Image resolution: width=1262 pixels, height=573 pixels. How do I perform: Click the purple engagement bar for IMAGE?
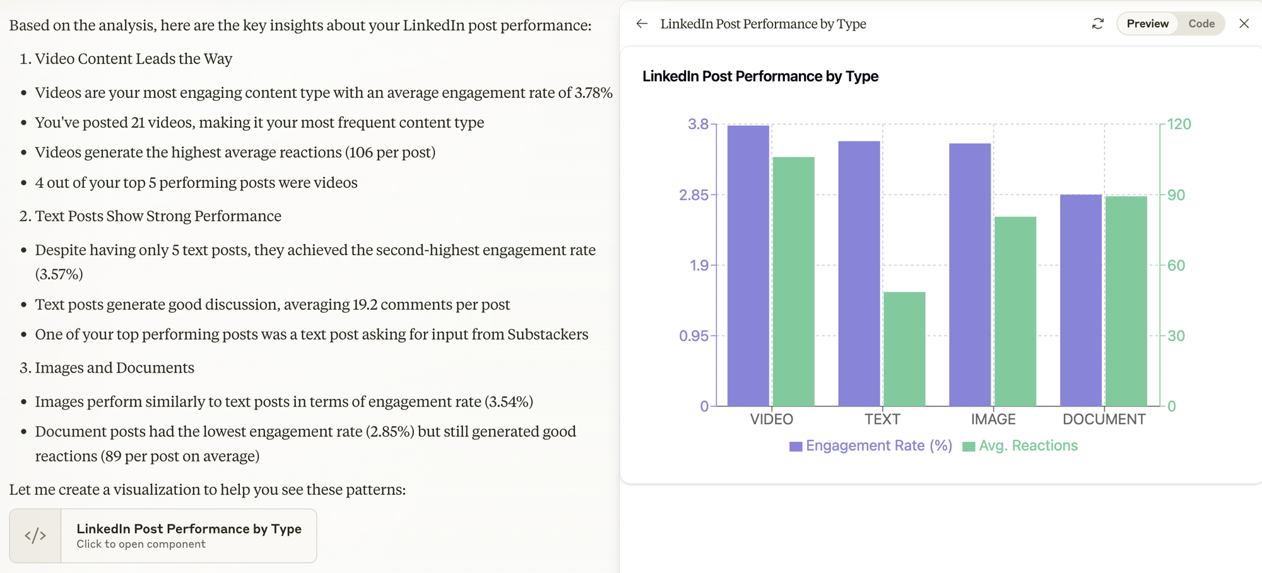[970, 275]
